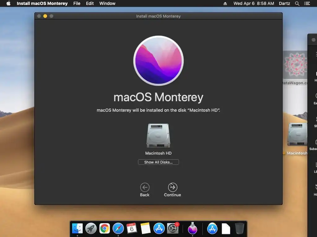
Task: Select the Macintosh HD disk icon
Action: (158, 136)
